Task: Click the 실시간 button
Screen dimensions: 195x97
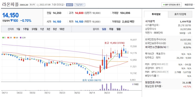Action: 70,5
